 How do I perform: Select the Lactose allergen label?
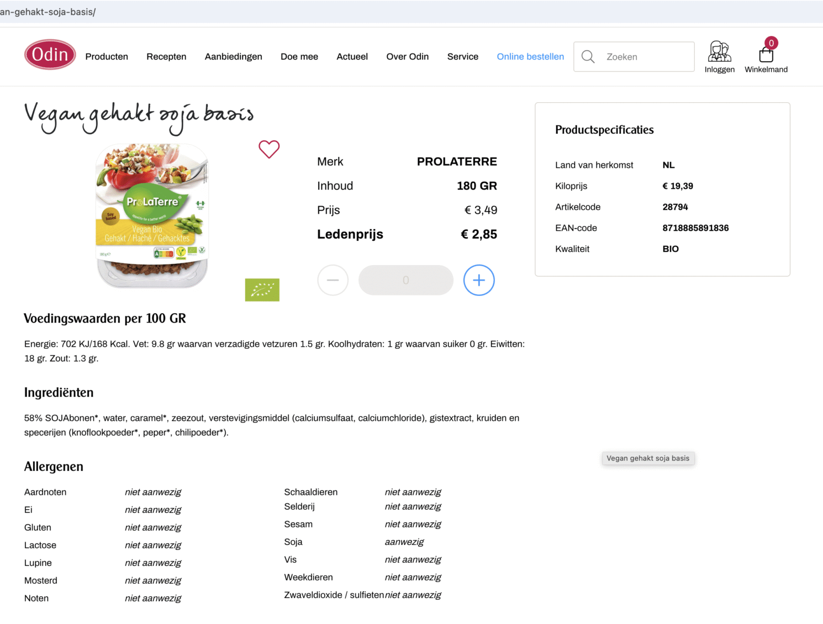[x=40, y=545]
